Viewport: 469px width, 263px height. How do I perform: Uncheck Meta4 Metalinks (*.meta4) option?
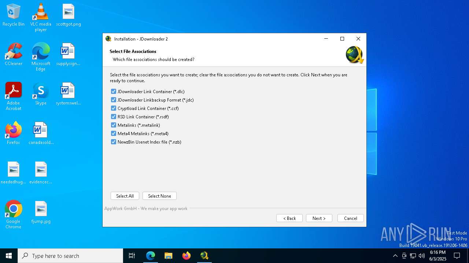(114, 134)
